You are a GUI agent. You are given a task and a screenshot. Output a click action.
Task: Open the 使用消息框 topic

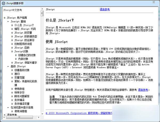21,111
